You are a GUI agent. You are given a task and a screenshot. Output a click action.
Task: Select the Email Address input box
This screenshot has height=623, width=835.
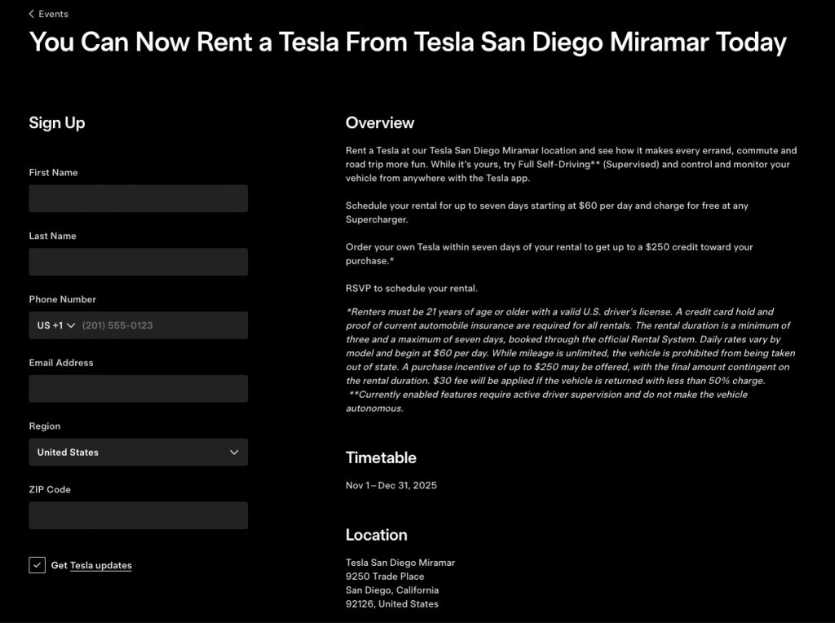click(138, 389)
